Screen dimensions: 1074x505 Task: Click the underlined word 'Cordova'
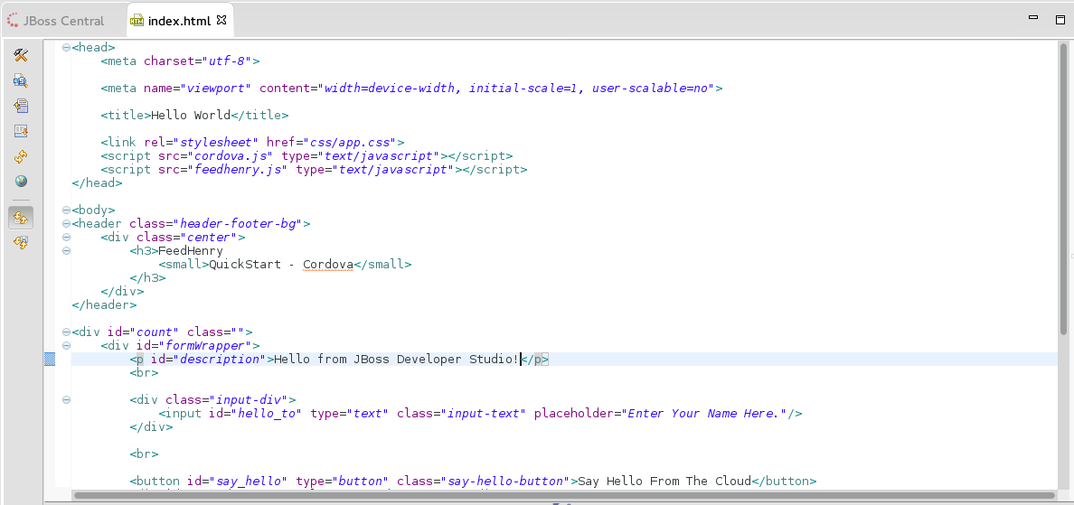tap(328, 264)
